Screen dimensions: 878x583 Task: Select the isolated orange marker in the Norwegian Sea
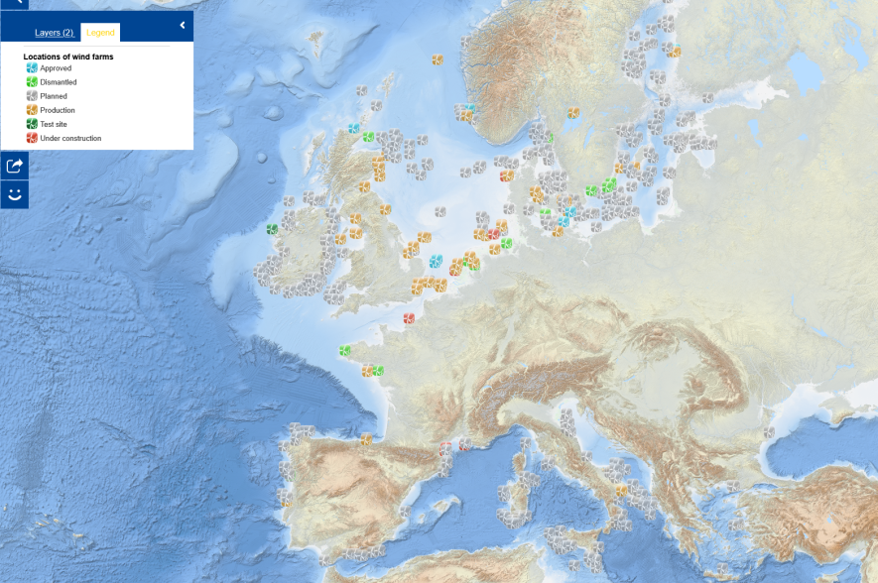click(437, 59)
